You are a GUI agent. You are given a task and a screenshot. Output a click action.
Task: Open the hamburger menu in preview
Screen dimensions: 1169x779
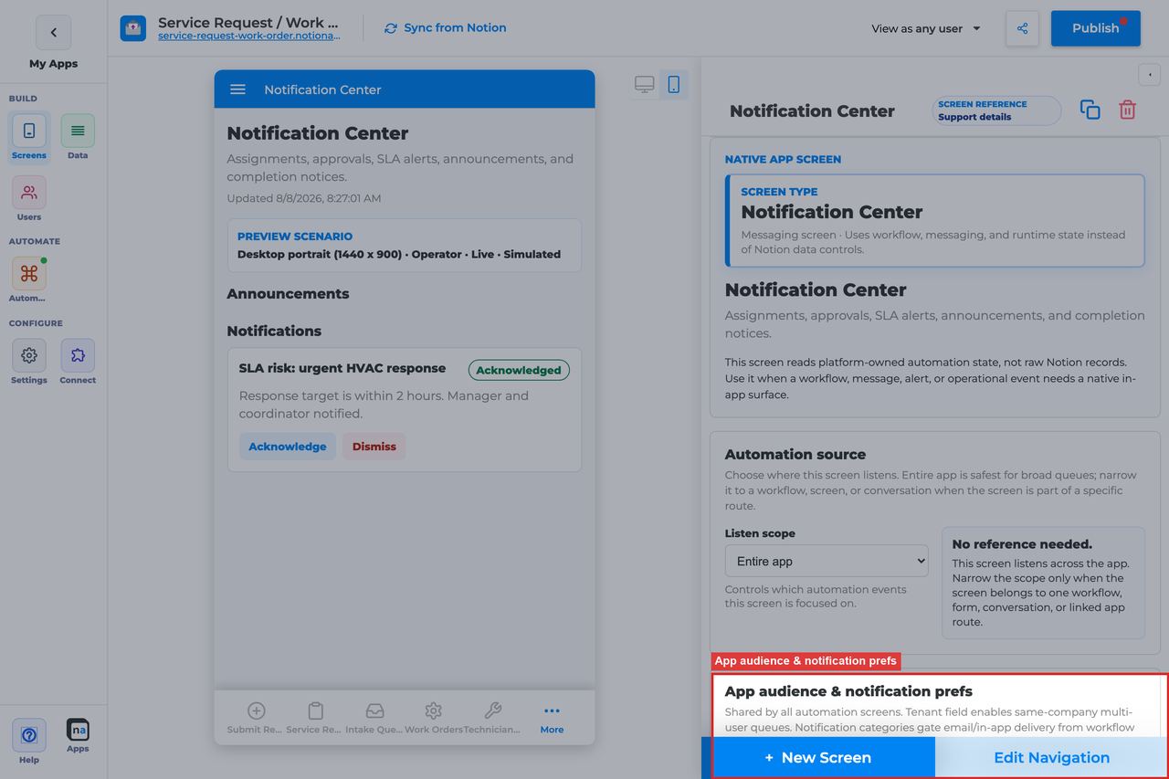tap(237, 89)
